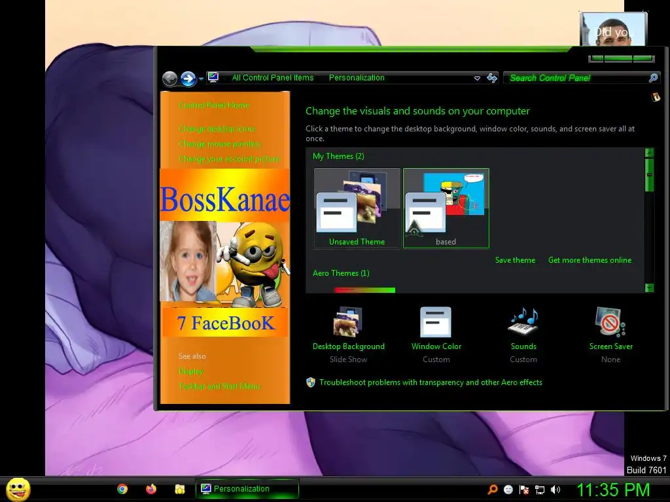670x502 pixels.
Task: Click Get more themes online link
Action: coord(590,260)
